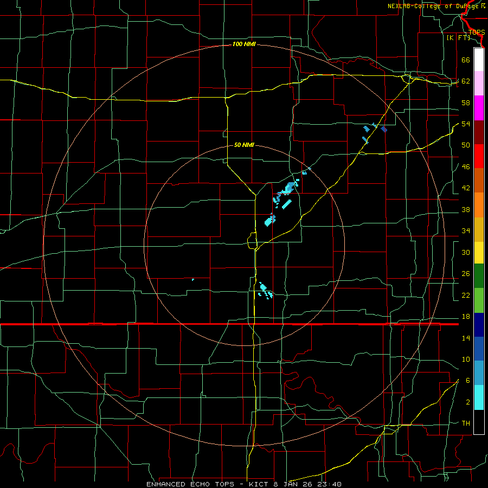This screenshot has width=488, height=488.
Task: Click the 'KICT' station identifier in the footer
Action: click(258, 484)
